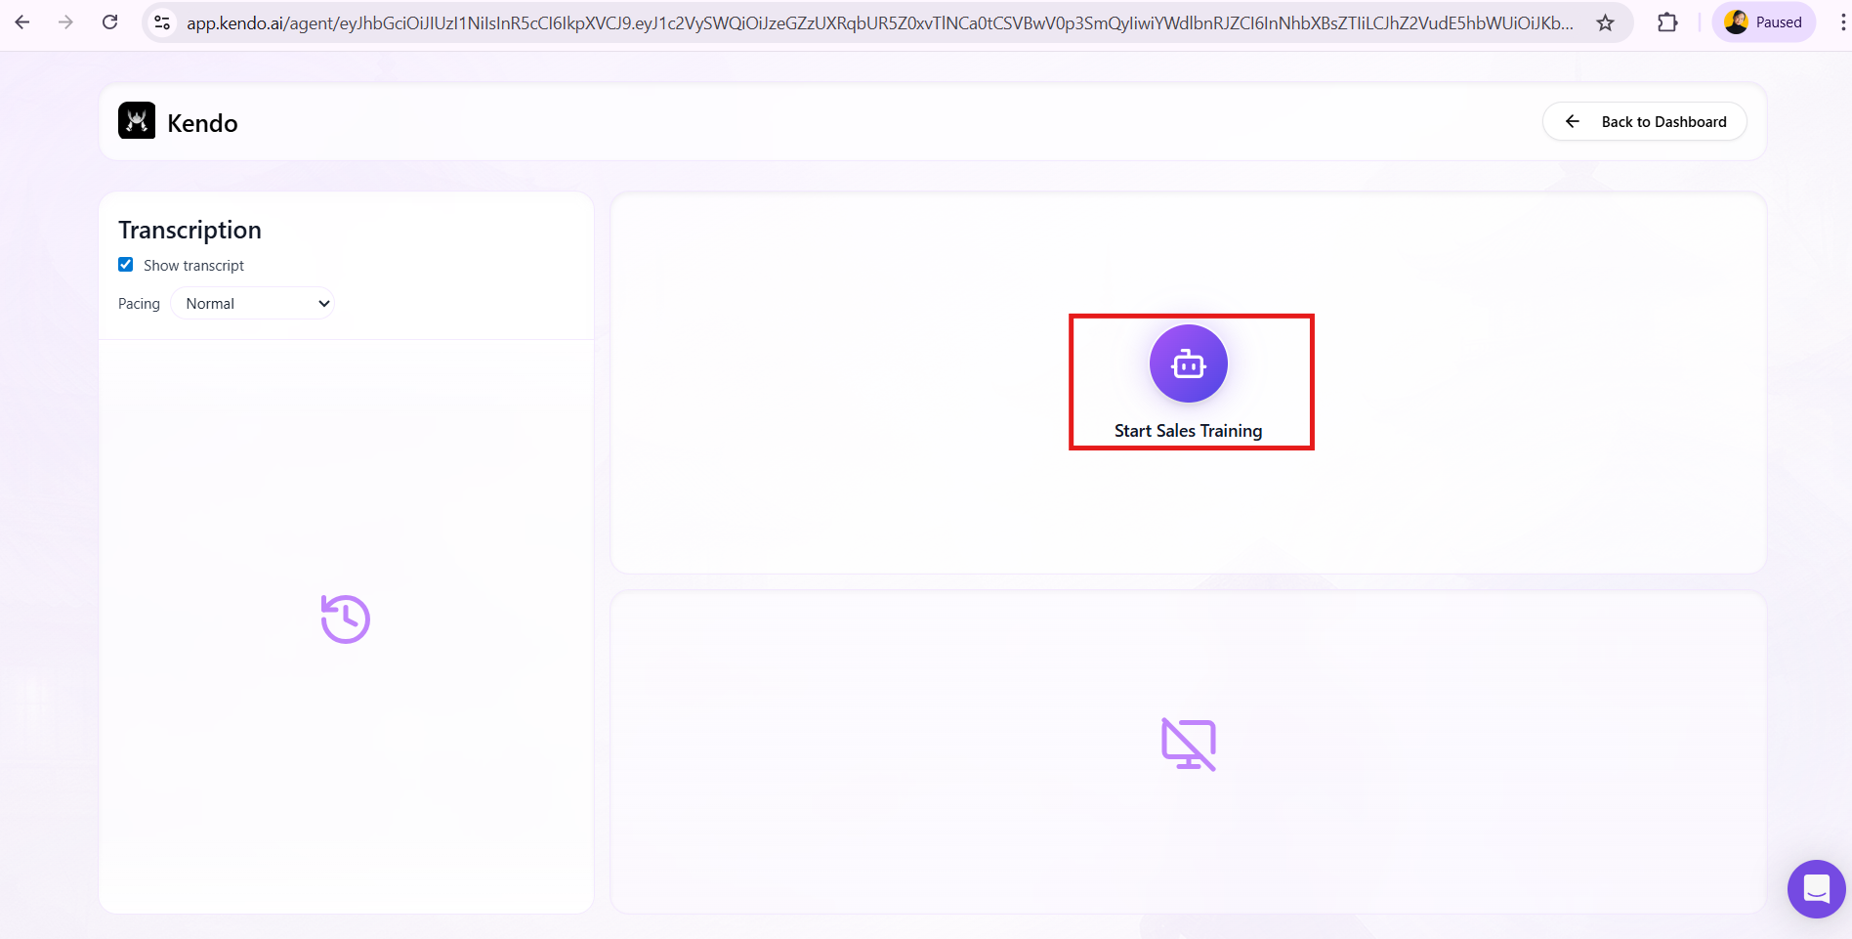
Task: Open the Pacing dropdown set to Normal
Action: pos(252,304)
